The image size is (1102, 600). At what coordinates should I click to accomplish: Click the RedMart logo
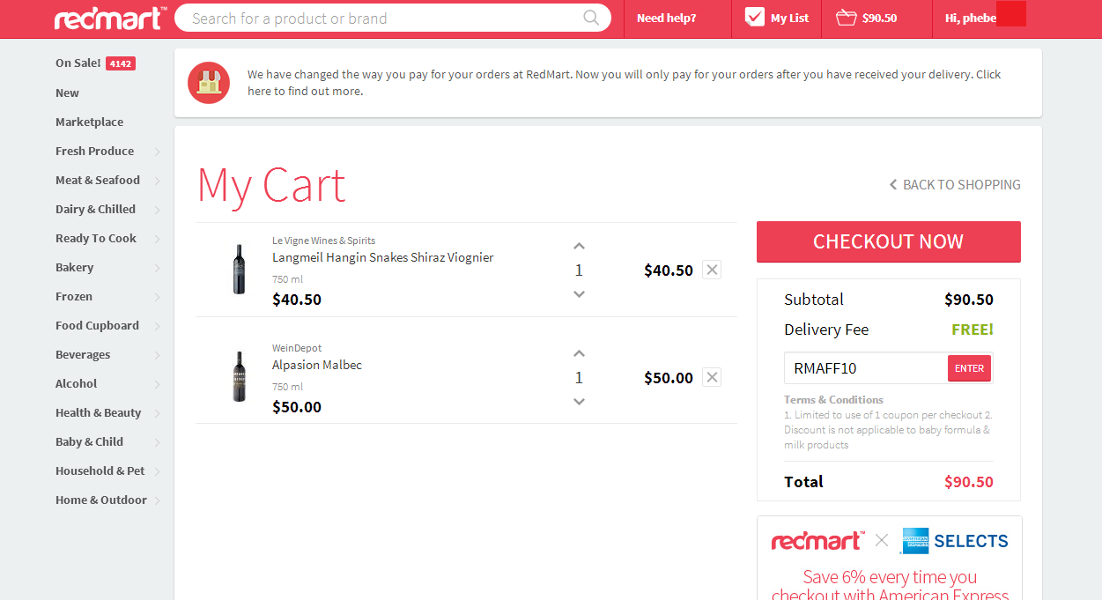point(110,18)
